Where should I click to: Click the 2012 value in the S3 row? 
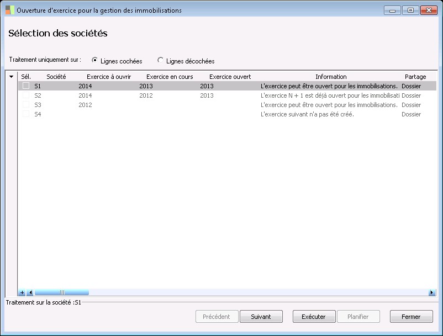[x=85, y=105]
